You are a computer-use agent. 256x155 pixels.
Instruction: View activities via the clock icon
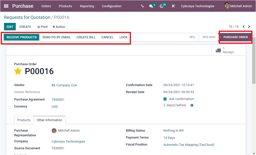click(x=162, y=6)
